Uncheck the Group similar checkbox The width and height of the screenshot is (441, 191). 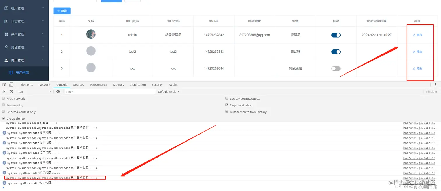tap(3, 118)
